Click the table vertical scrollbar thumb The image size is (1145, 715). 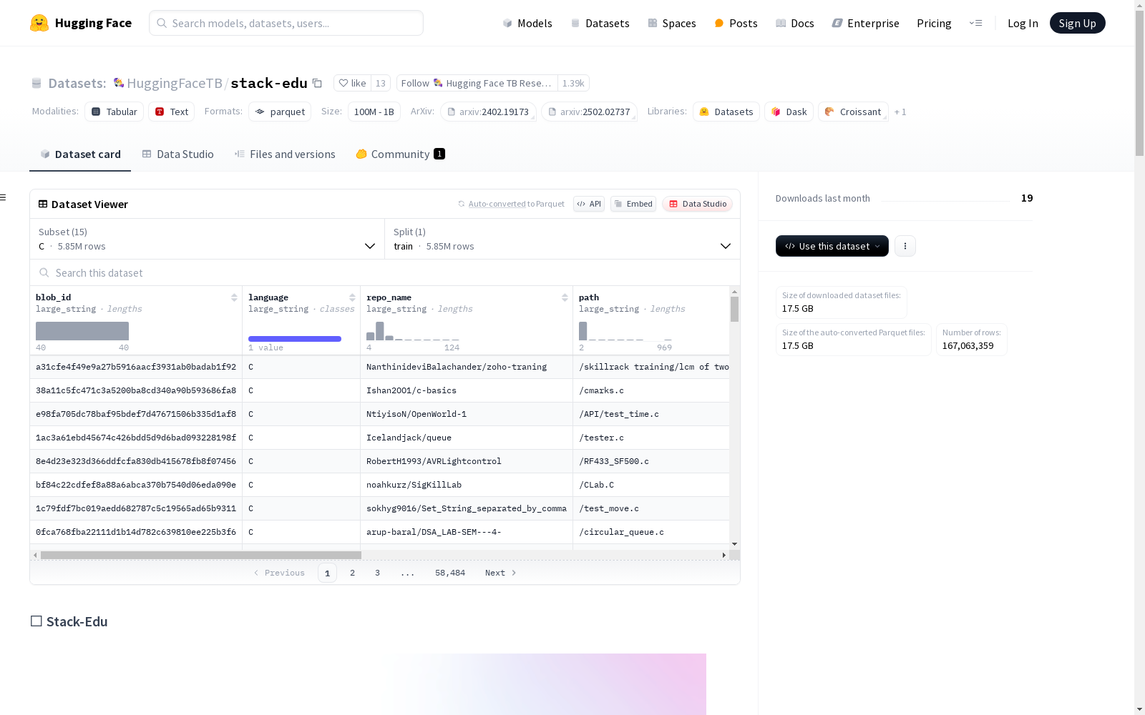(x=734, y=310)
